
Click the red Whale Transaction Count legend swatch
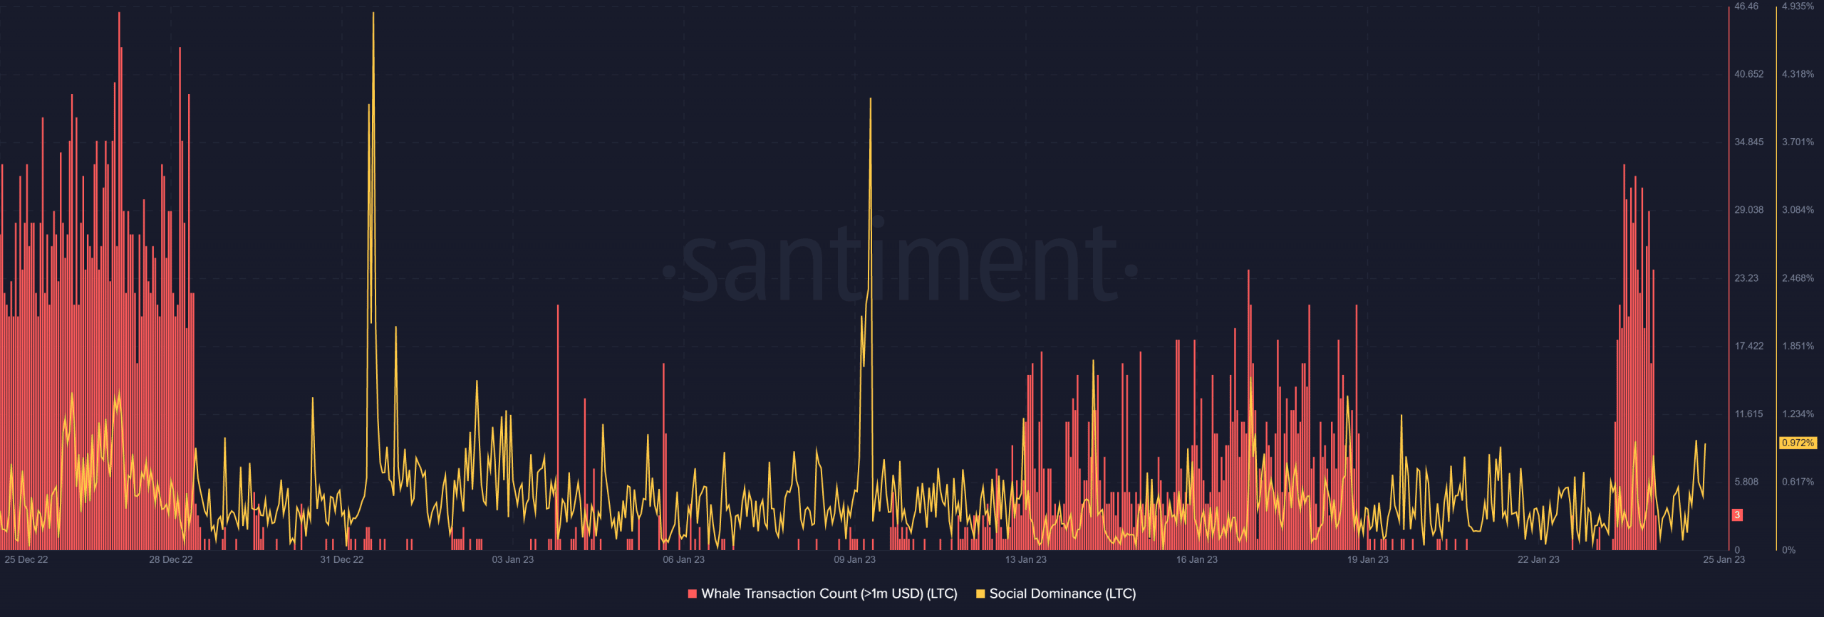692,594
